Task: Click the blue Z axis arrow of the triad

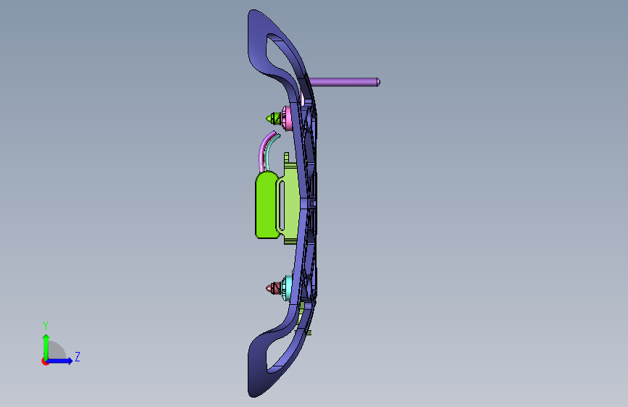Action: [60, 361]
